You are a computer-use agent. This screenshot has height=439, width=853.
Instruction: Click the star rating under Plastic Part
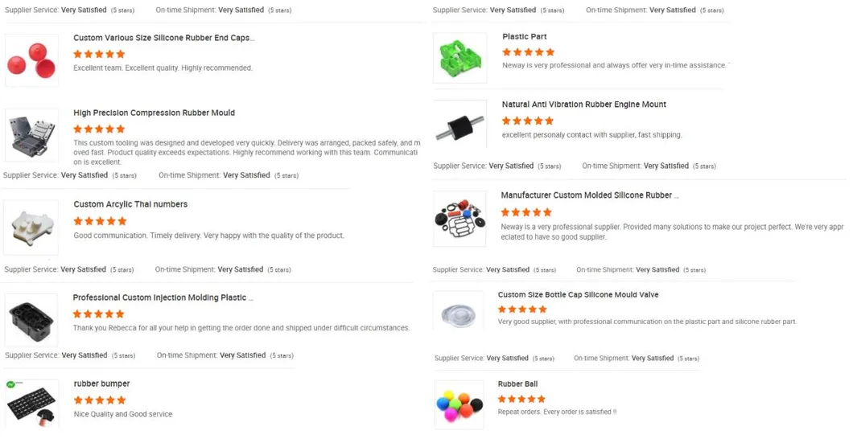[528, 51]
